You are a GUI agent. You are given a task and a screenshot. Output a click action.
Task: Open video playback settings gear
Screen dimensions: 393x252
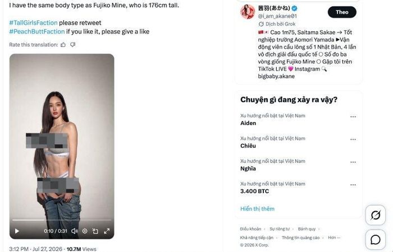point(85,231)
